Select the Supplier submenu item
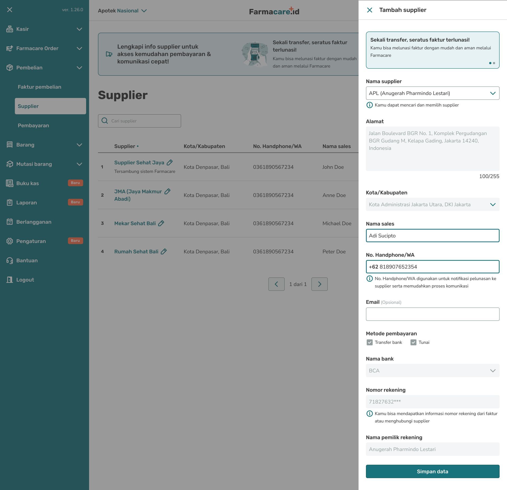The height and width of the screenshot is (490, 507). click(50, 106)
